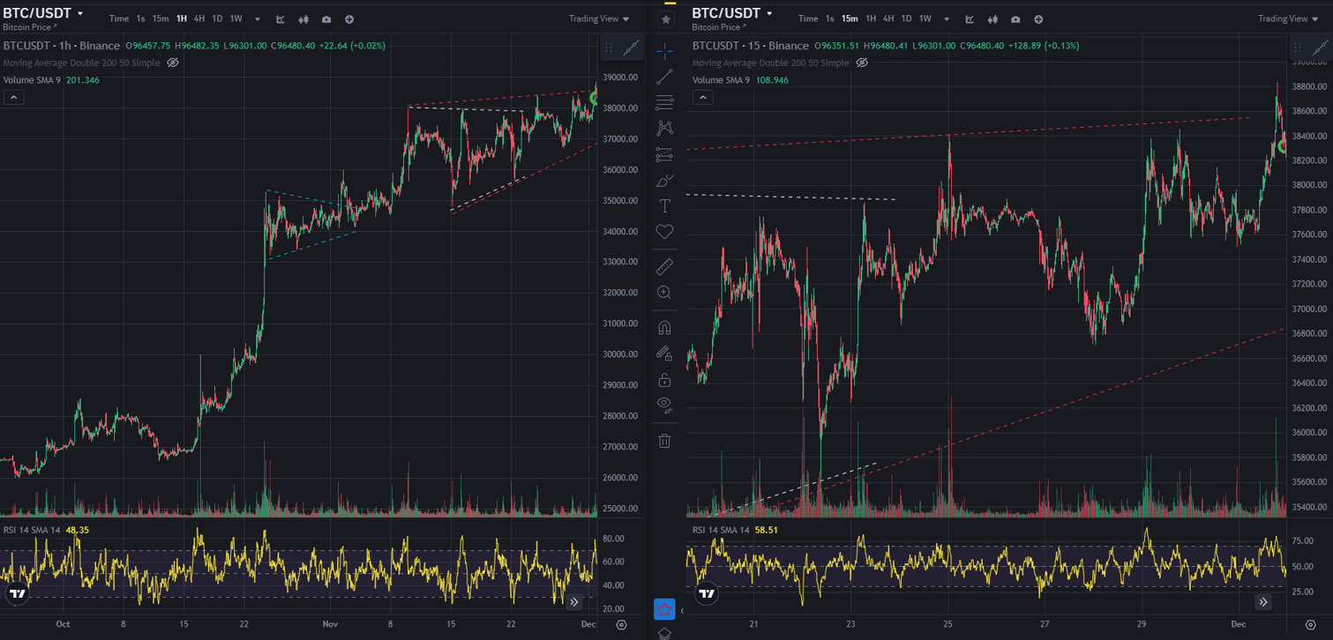Click the floating line tool on left chart
1333x640 pixels.
631,48
